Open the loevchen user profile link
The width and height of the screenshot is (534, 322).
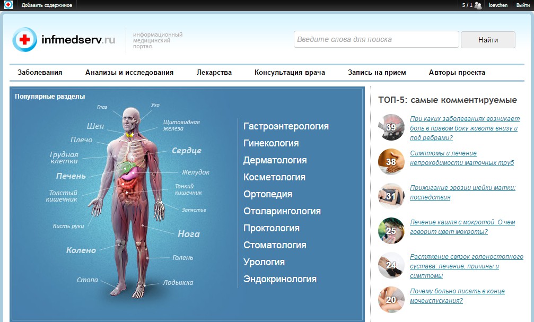tap(498, 5)
